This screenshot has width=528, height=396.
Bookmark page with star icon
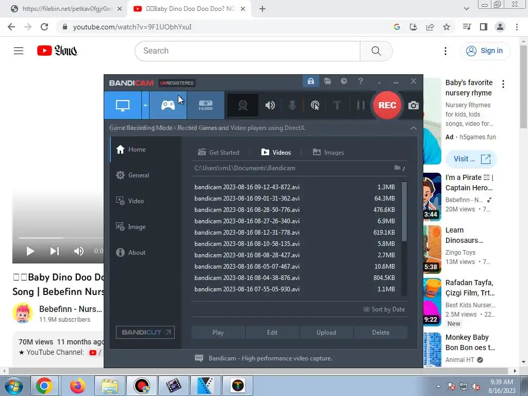pyautogui.click(x=447, y=27)
